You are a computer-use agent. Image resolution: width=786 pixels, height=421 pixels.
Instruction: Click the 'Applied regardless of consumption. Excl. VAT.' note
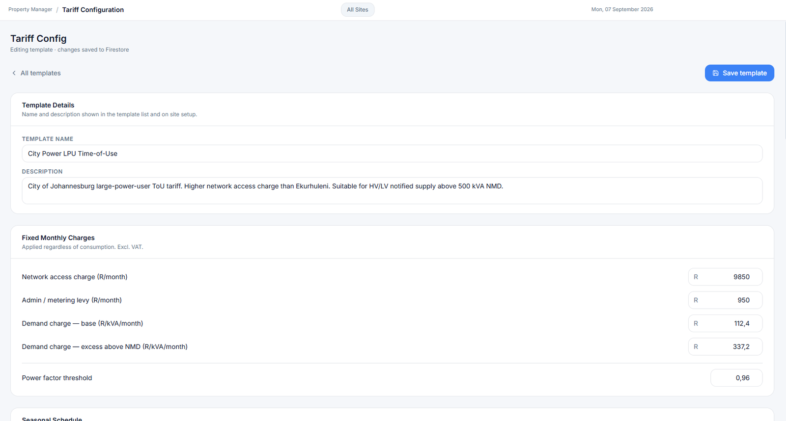(x=83, y=247)
